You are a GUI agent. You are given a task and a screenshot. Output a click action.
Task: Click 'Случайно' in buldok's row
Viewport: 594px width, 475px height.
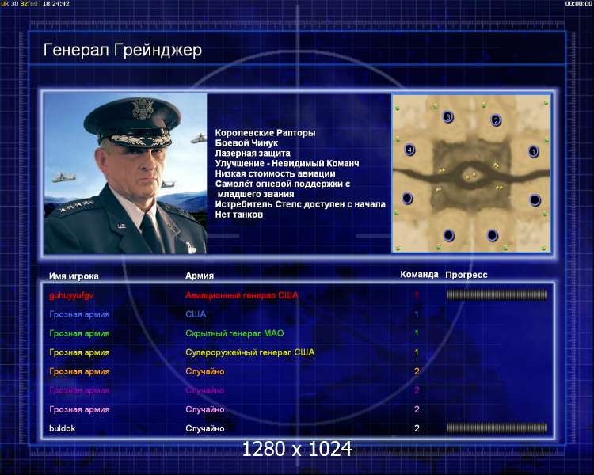click(x=205, y=428)
